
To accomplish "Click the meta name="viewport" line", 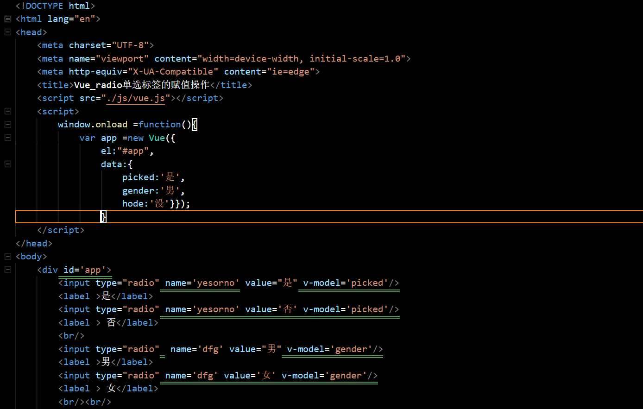I will 224,59.
